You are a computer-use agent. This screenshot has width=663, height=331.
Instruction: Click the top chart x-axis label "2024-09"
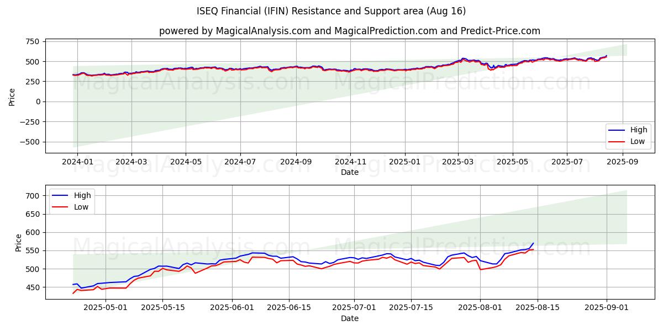(296, 162)
